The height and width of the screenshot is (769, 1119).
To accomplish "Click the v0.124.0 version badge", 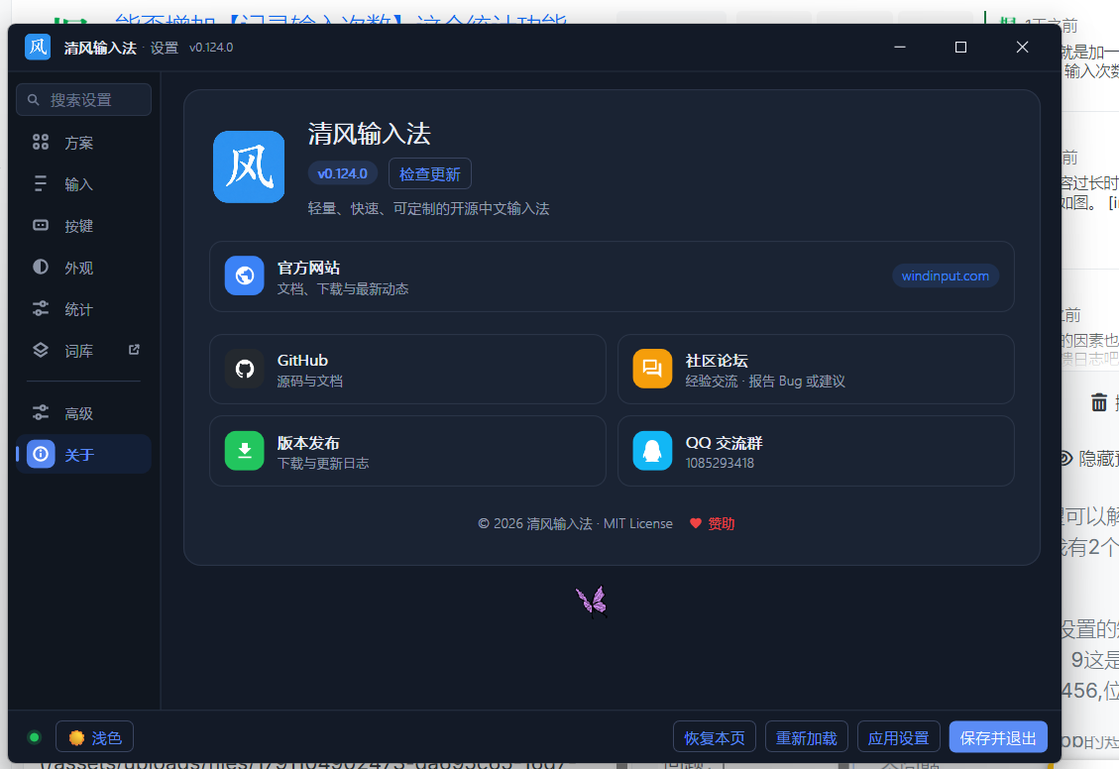I will coord(343,173).
